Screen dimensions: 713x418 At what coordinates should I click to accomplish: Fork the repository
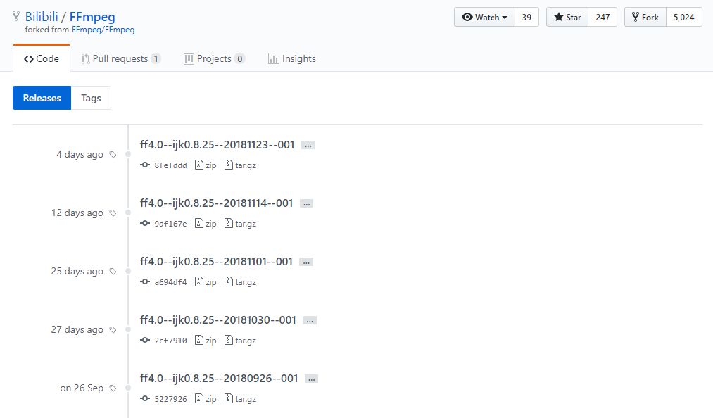tap(645, 18)
